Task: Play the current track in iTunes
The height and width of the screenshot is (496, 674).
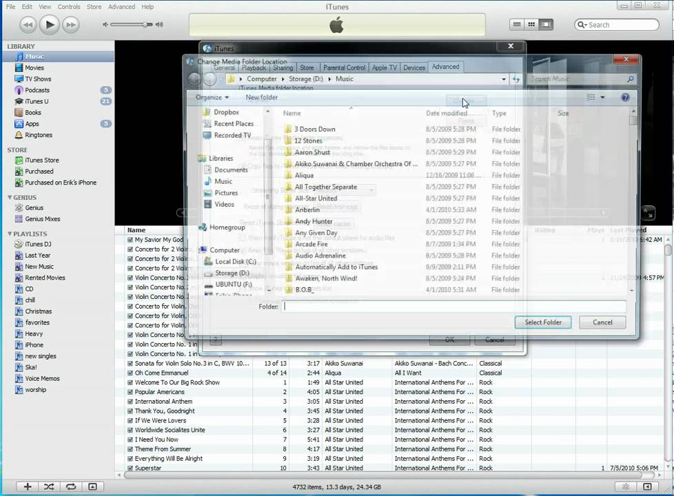Action: (x=50, y=25)
